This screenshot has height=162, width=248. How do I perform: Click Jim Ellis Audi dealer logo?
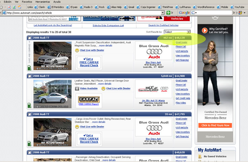click(154, 89)
